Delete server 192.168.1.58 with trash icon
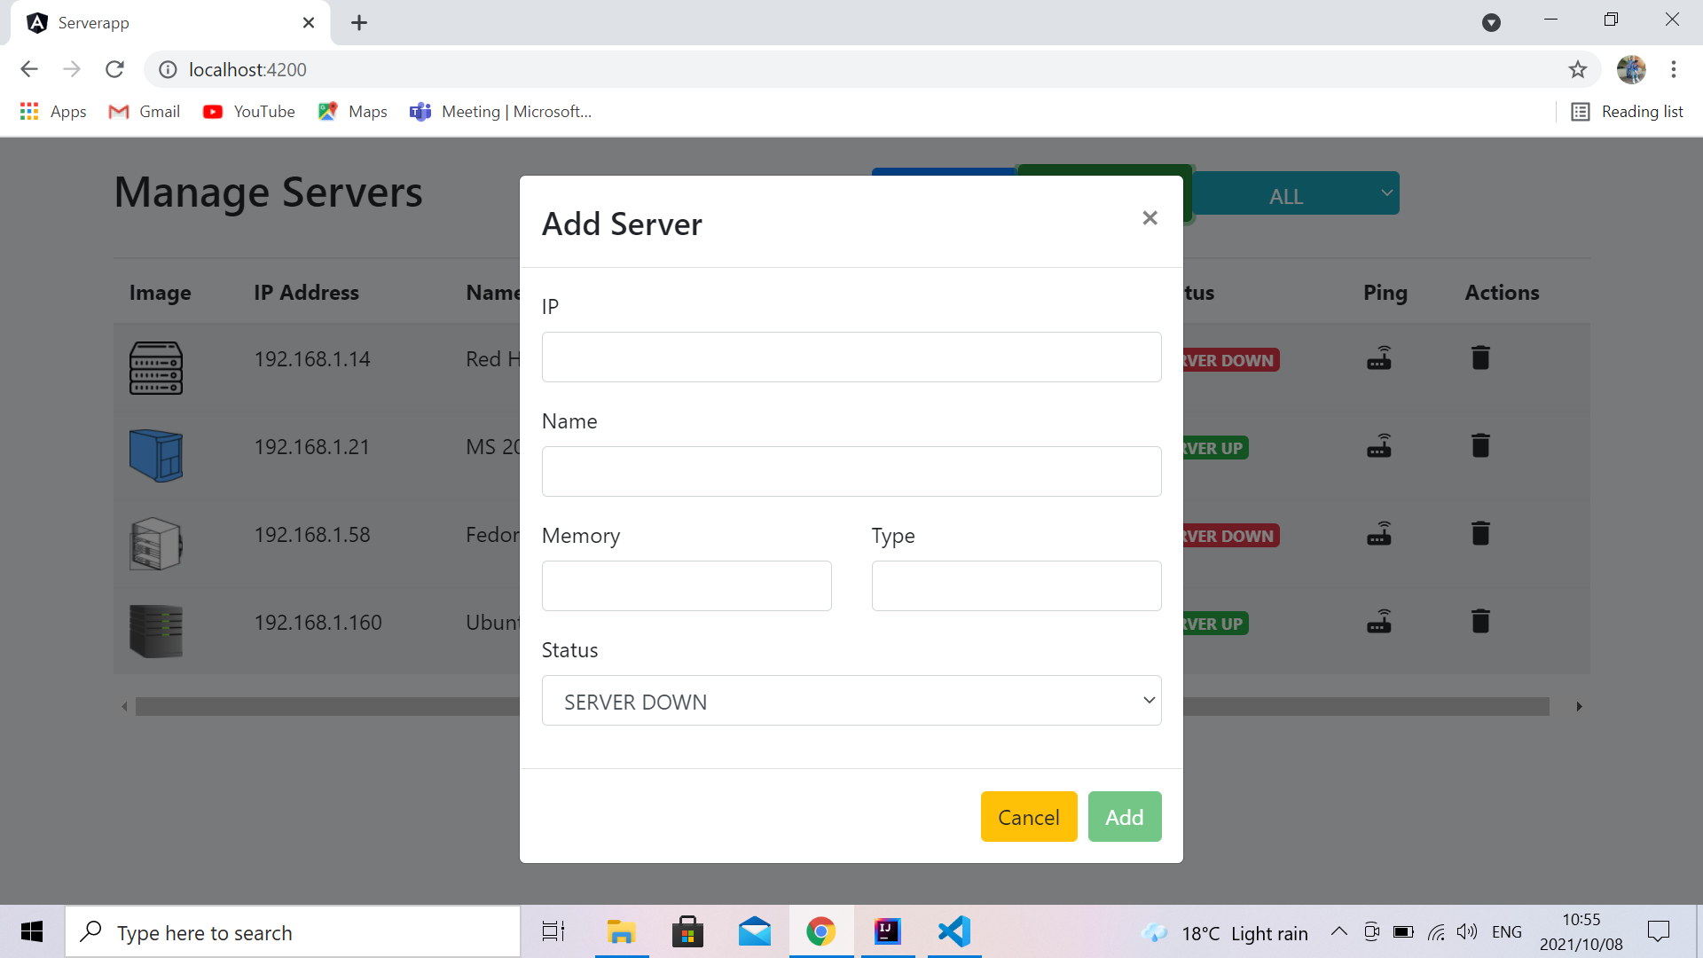 pos(1480,534)
